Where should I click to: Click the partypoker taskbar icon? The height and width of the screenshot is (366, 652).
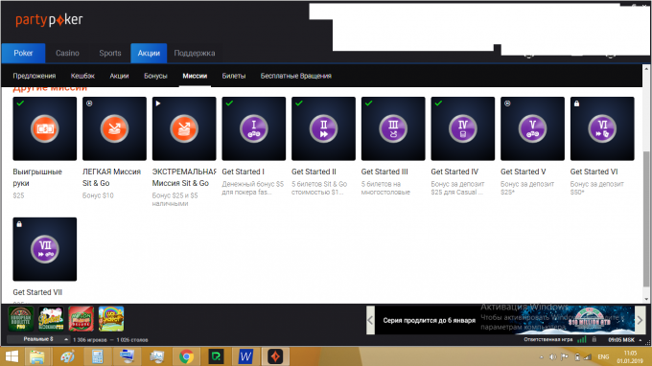point(275,356)
